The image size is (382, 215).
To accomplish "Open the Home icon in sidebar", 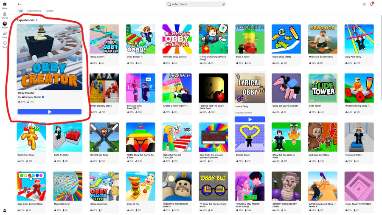I will coord(5,4).
